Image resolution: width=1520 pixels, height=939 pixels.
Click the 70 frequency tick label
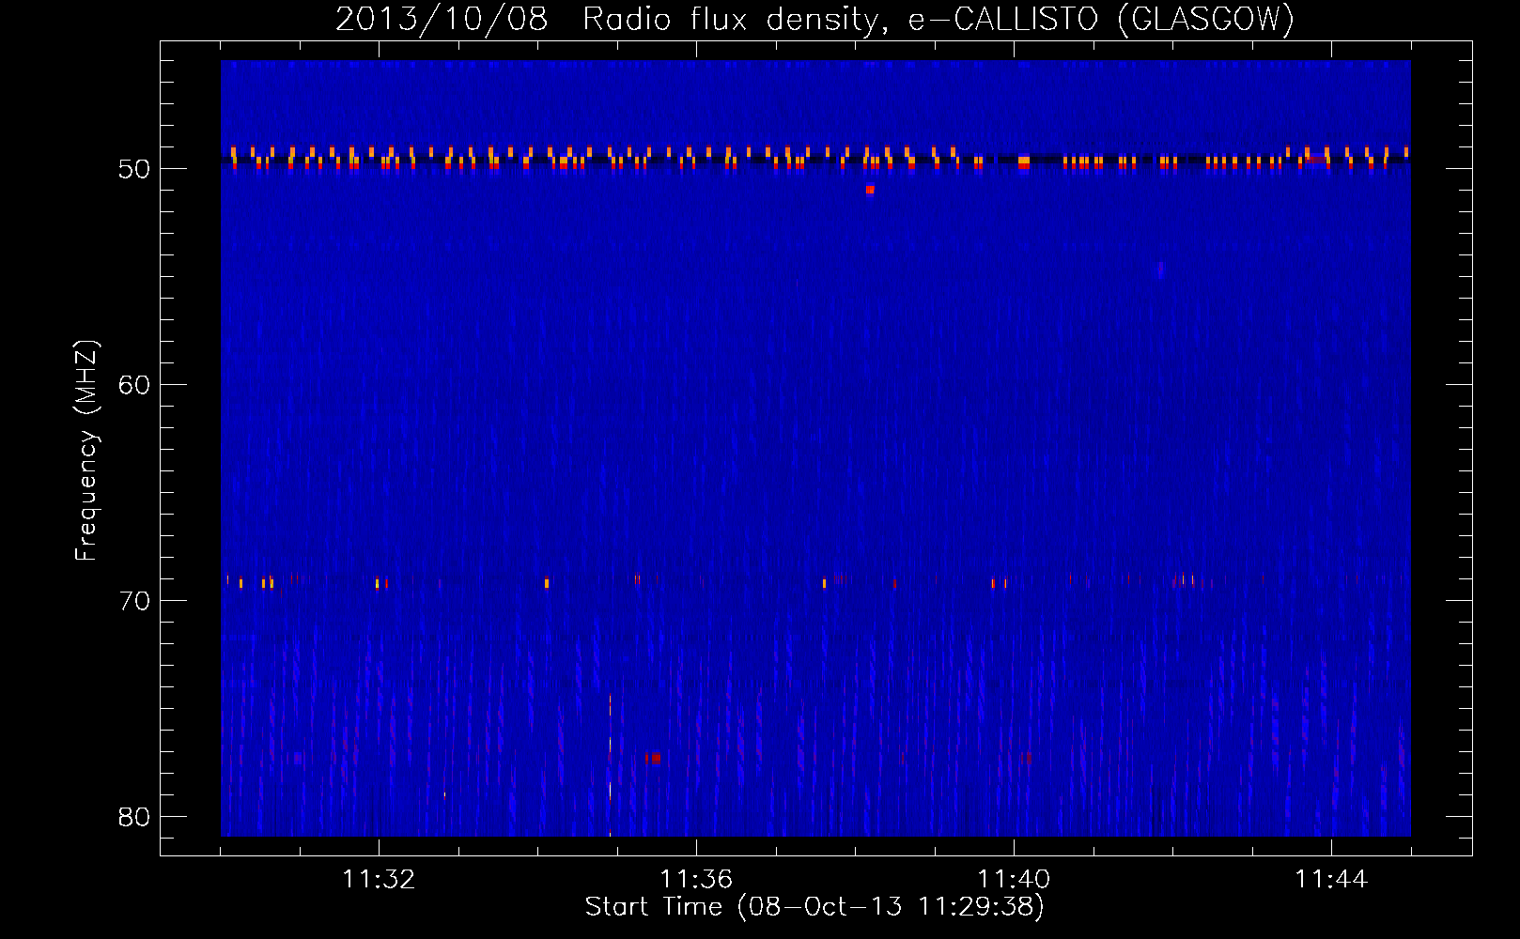pos(134,601)
